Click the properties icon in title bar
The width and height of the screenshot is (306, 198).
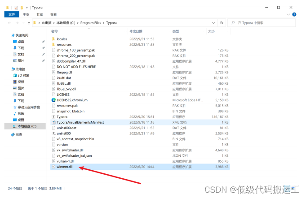16,8
